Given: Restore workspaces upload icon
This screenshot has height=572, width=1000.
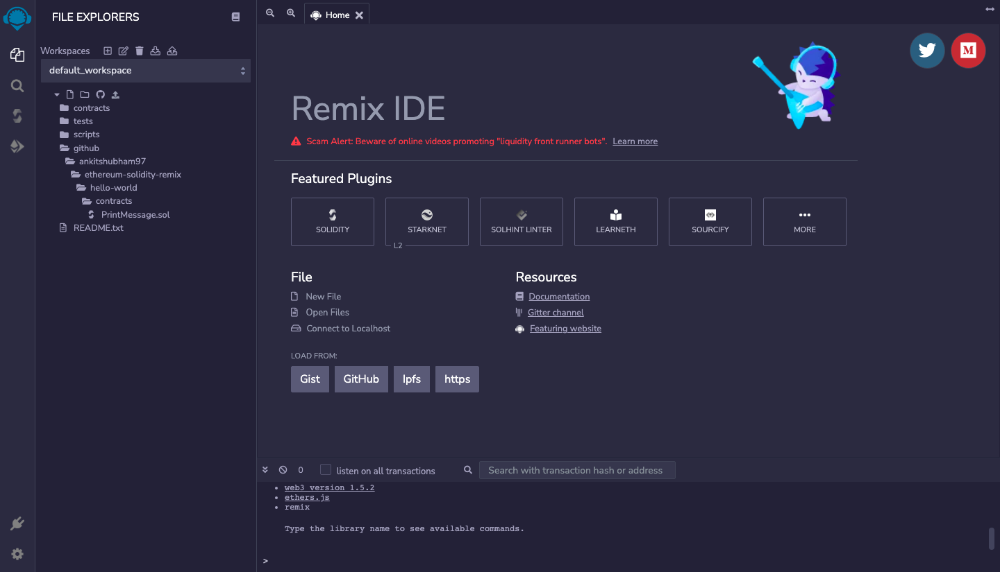Looking at the screenshot, I should [x=172, y=51].
